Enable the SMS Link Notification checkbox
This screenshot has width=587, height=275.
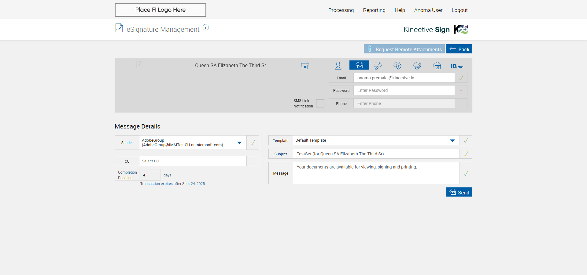tap(320, 103)
